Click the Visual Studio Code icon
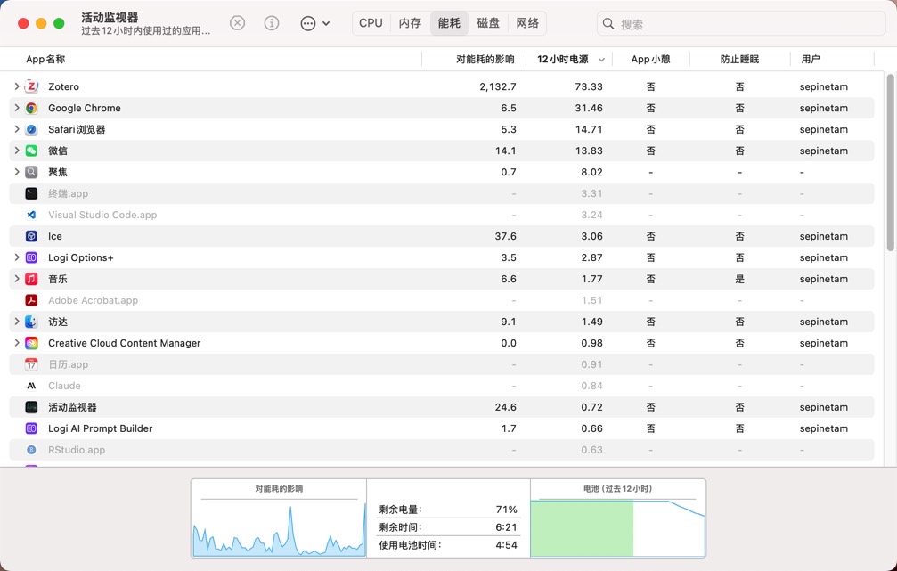This screenshot has height=571, width=897. point(31,215)
